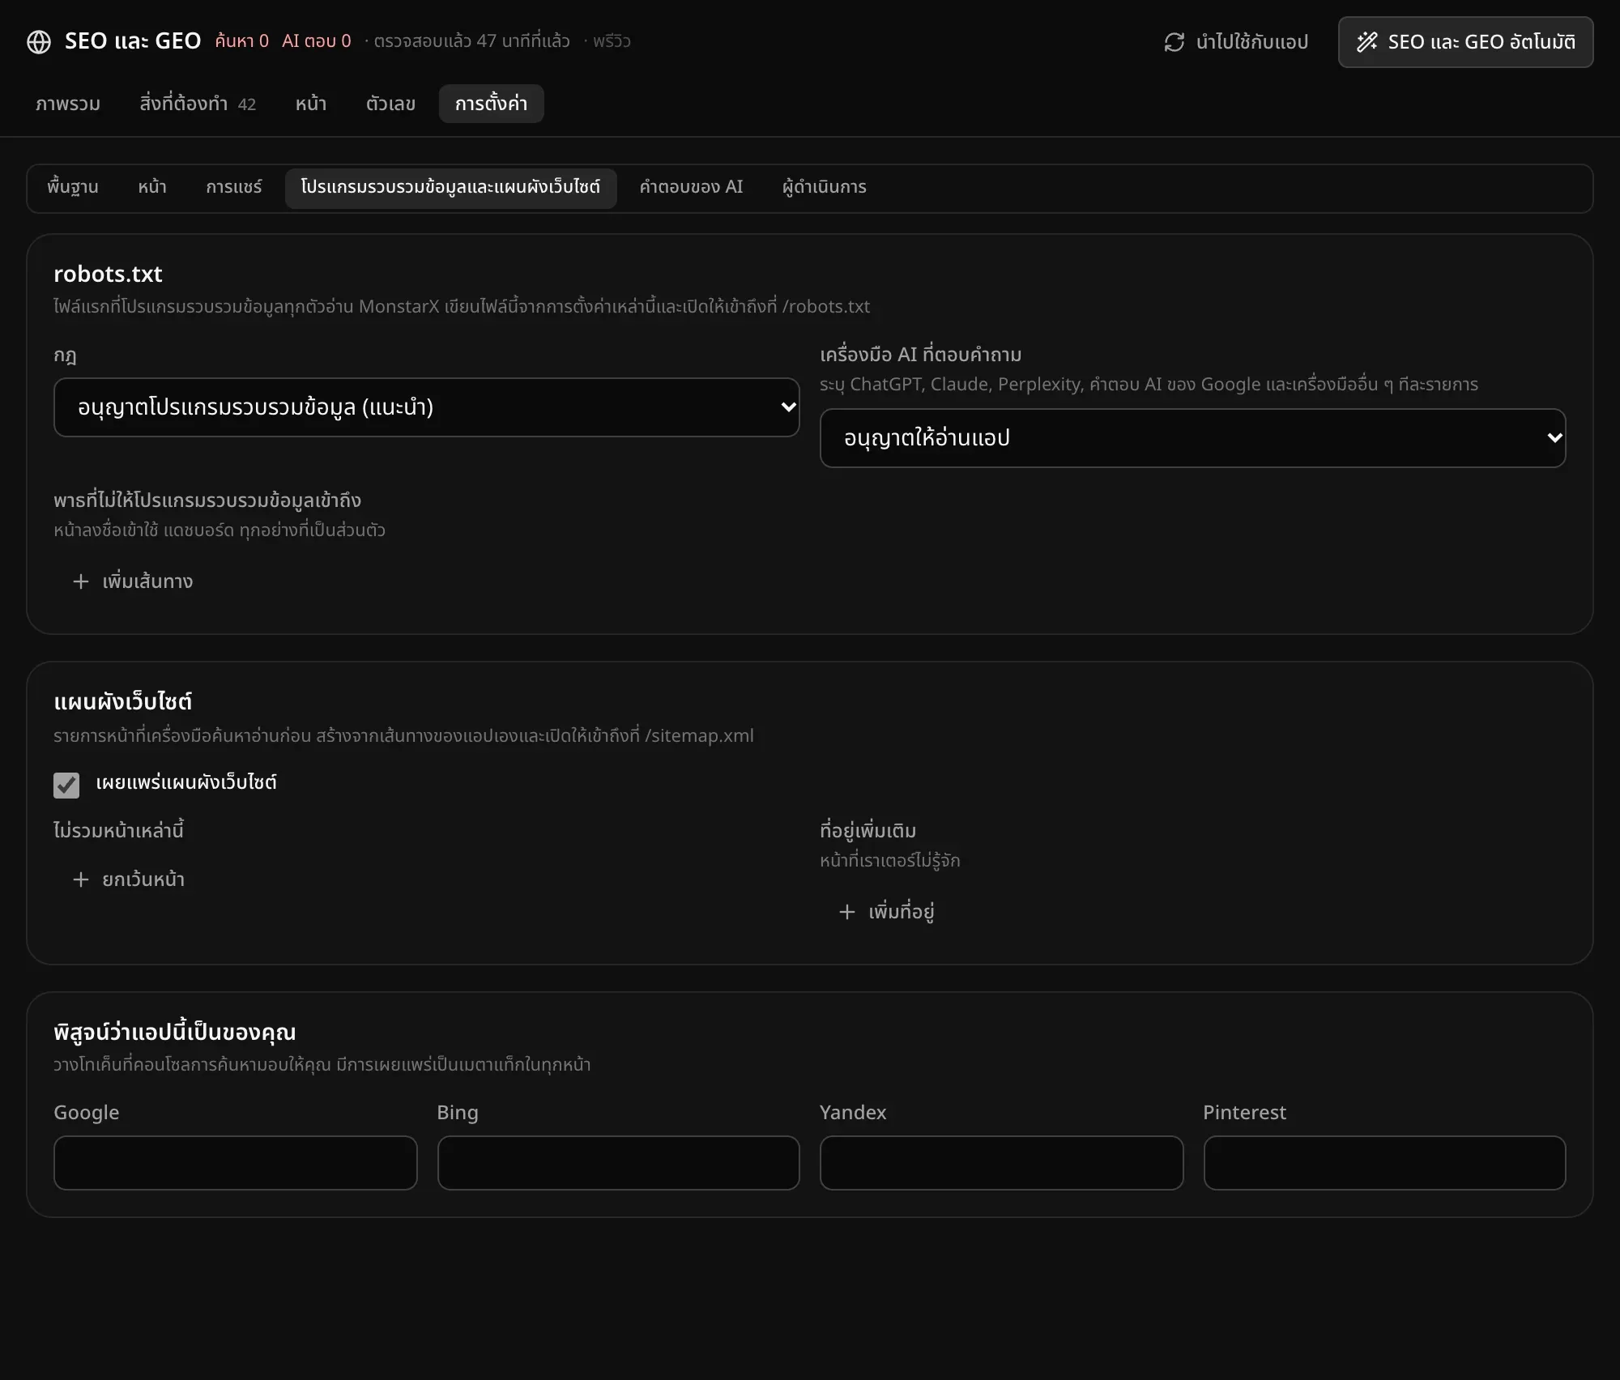Click the plus icon next to ยกเว้นหน้า
This screenshot has height=1380, width=1620.
[81, 880]
